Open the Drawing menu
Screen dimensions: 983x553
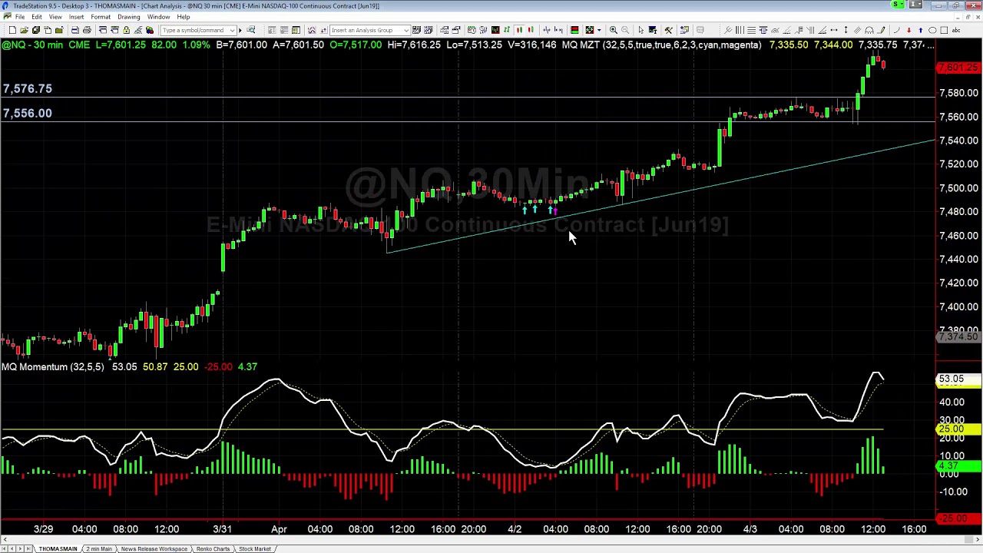coord(129,17)
